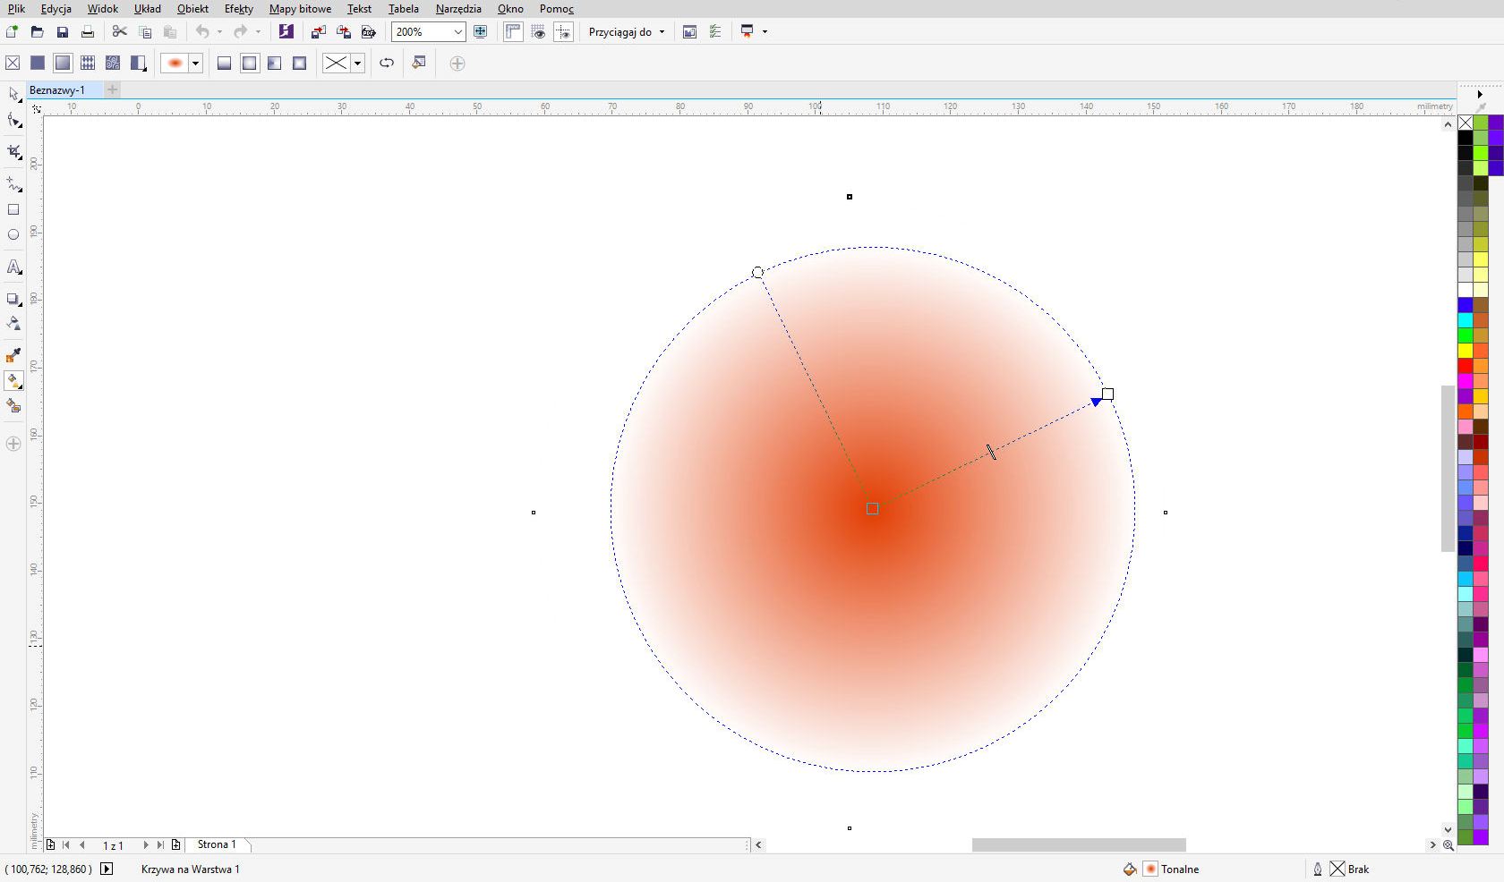
Task: Select the Crop tool
Action: coord(13,152)
